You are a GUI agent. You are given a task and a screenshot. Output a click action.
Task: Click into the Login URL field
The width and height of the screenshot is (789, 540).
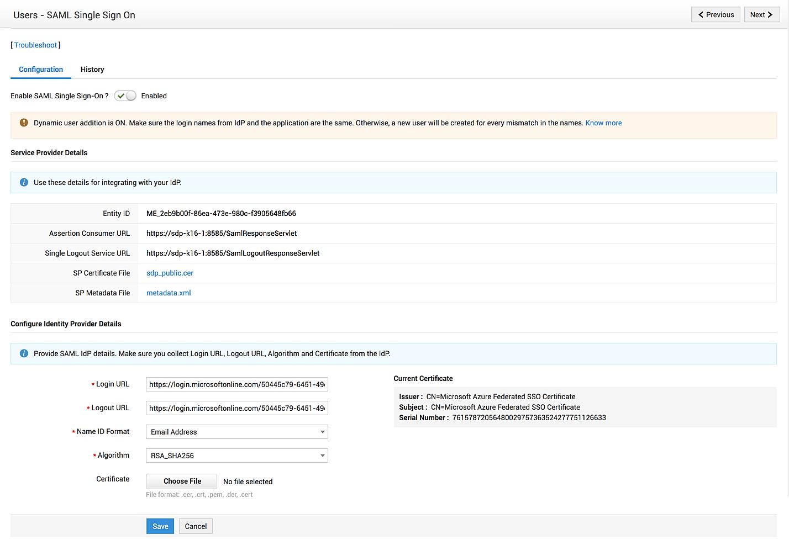pos(236,384)
